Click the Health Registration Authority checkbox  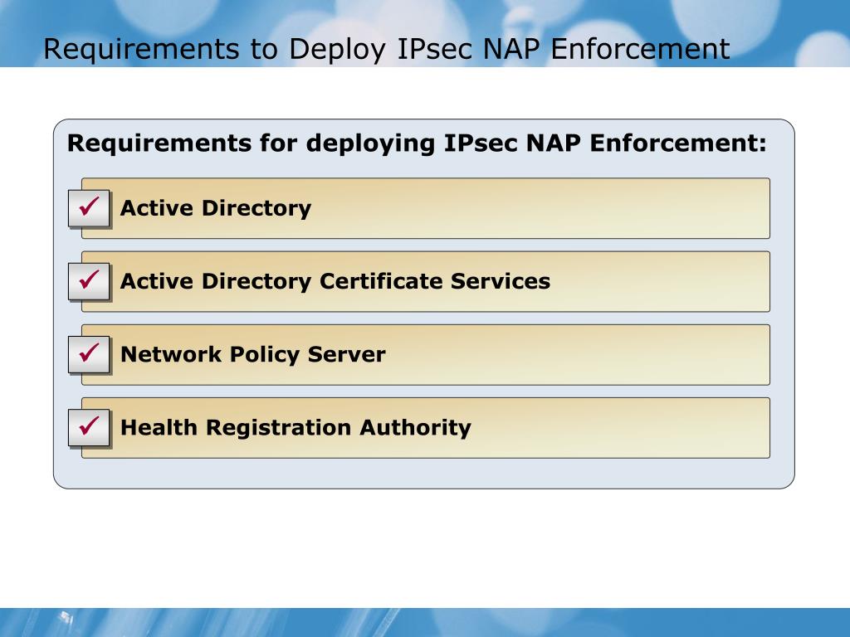click(x=89, y=427)
